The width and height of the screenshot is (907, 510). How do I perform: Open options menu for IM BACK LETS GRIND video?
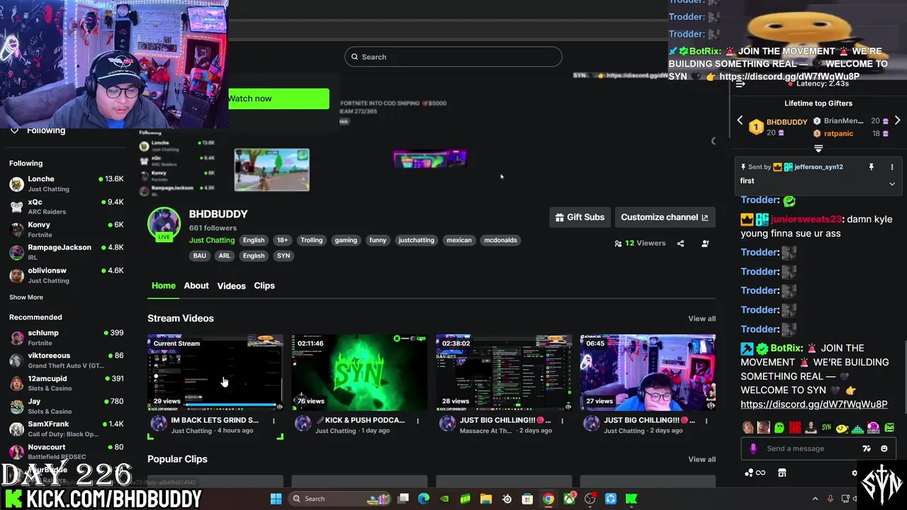click(x=274, y=421)
